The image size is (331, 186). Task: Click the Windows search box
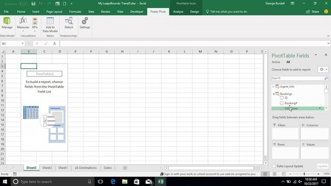[x=52, y=181]
